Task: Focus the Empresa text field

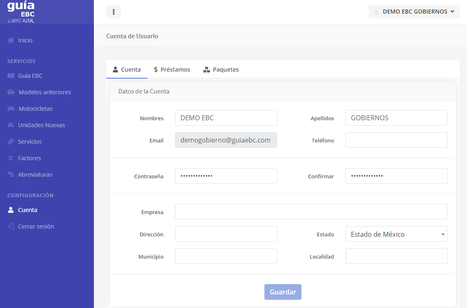Action: [311, 212]
